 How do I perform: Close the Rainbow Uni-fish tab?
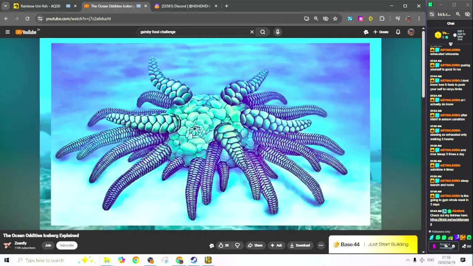pyautogui.click(x=75, y=6)
